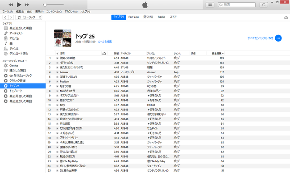The width and height of the screenshot is (290, 173).
Task: Select the HKT48 album cell in row 11
Action: (x=151, y=105)
